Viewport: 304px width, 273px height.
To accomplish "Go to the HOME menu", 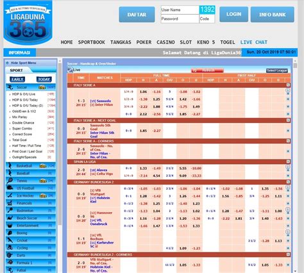I will point(67,42).
